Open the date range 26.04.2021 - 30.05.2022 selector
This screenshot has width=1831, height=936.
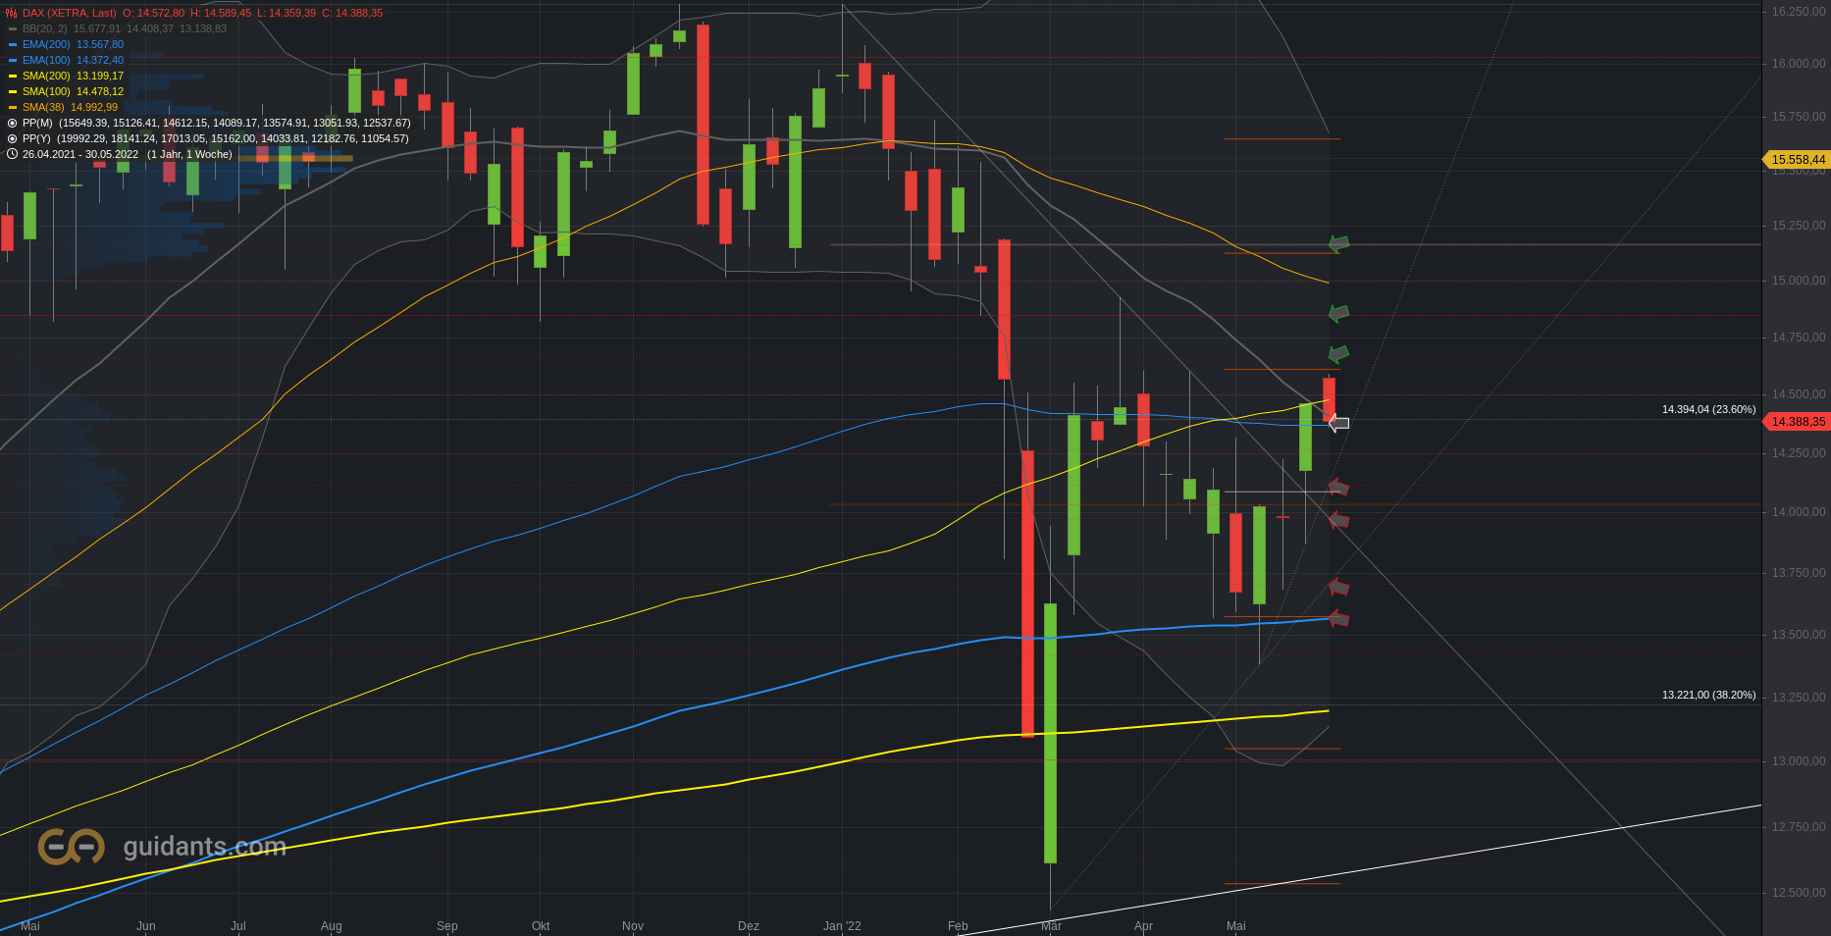[80, 154]
